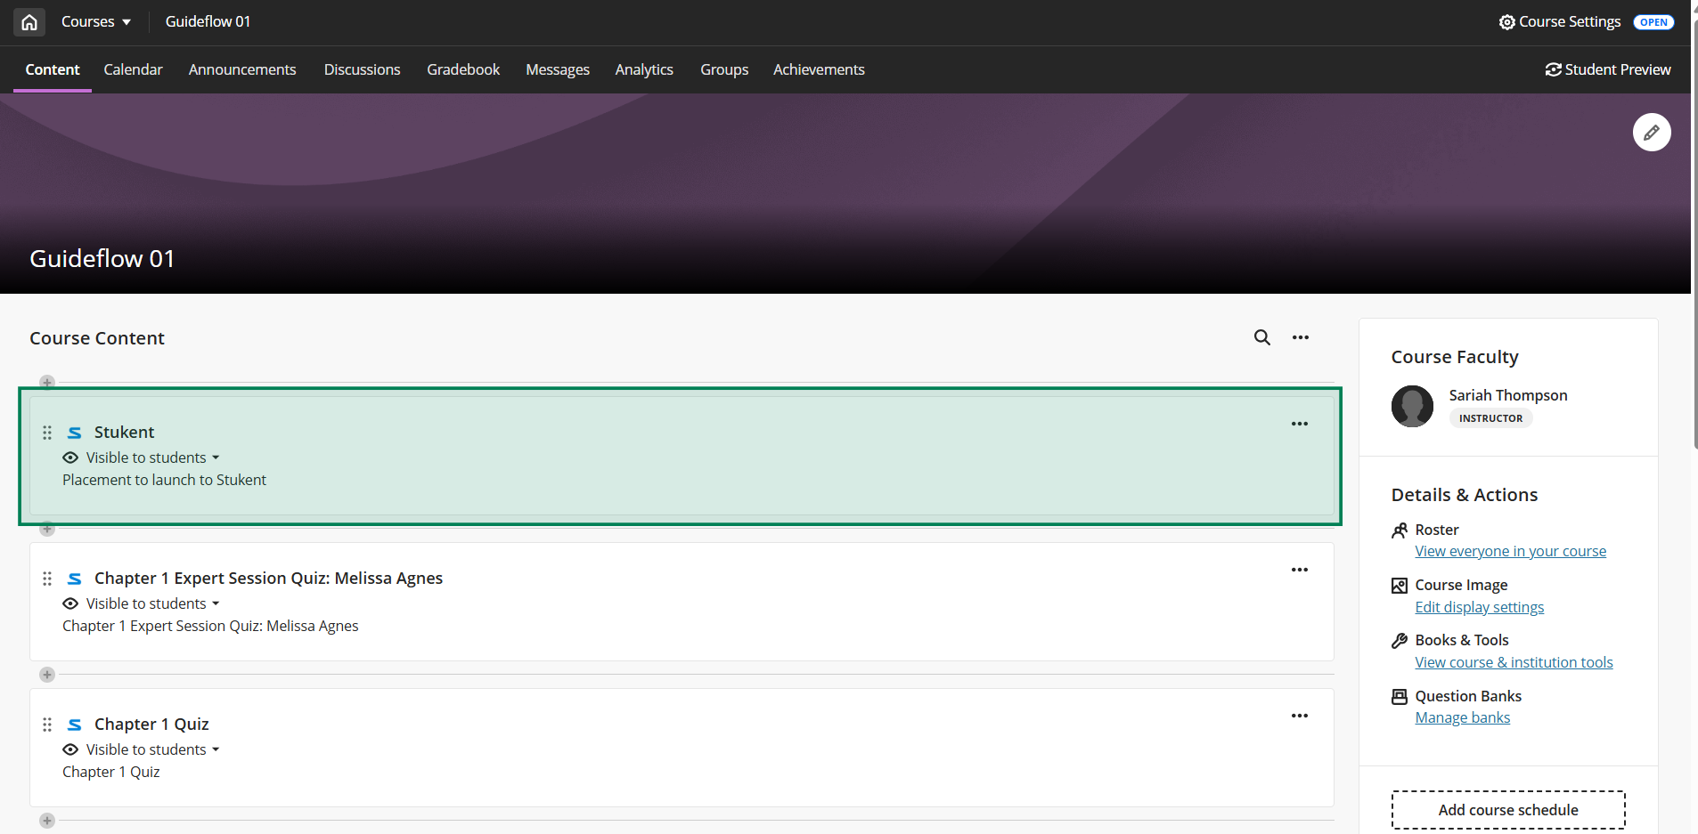Open the course content search icon
This screenshot has width=1698, height=834.
pos(1261,337)
